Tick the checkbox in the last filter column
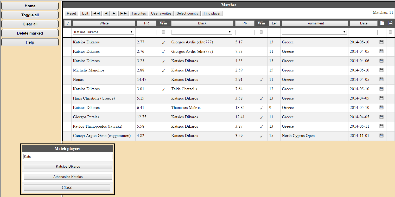Screen dimensions: 395x197 coord(390,32)
